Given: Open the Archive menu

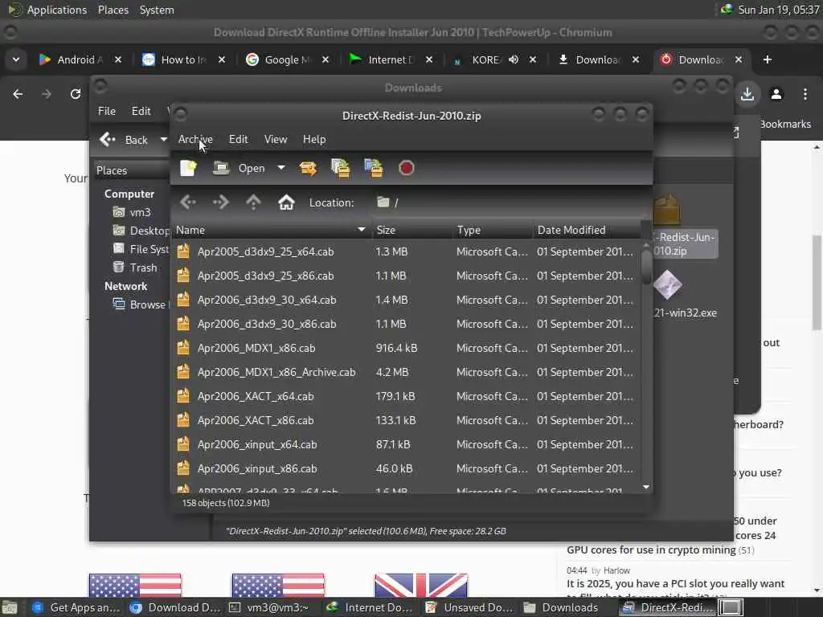Looking at the screenshot, I should [x=195, y=139].
